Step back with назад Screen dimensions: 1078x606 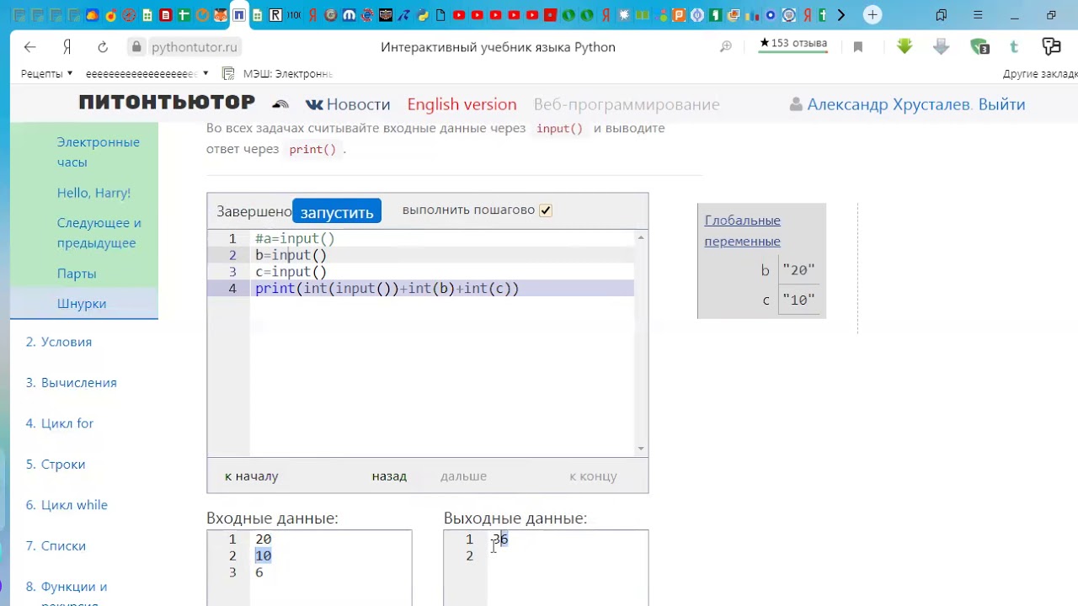pos(389,476)
